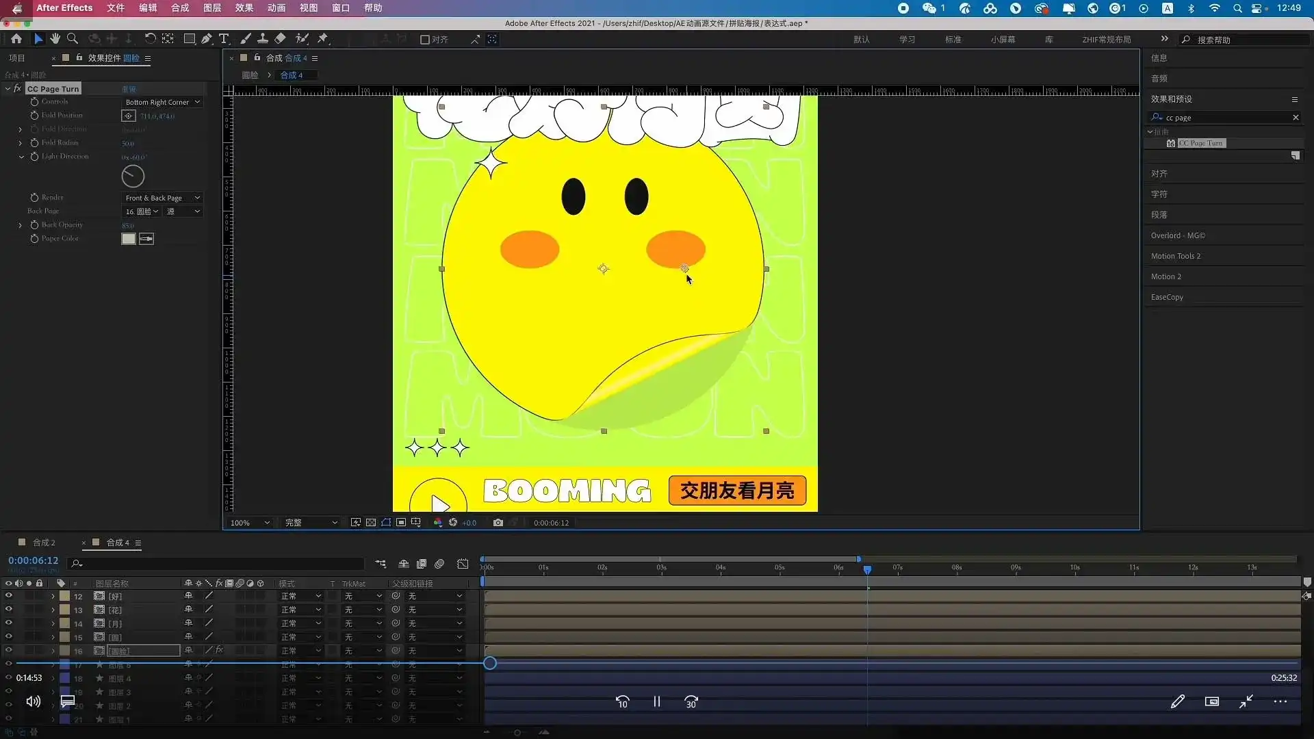Select the Puppet Pin tool
1314x739 pixels.
click(323, 39)
